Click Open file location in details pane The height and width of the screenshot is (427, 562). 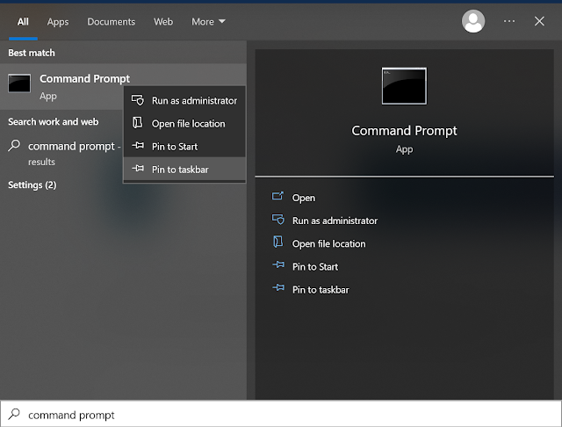coord(328,243)
